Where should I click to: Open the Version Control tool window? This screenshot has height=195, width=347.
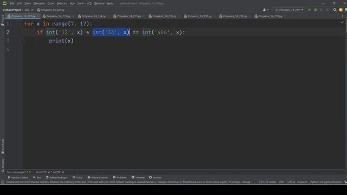[18, 178]
